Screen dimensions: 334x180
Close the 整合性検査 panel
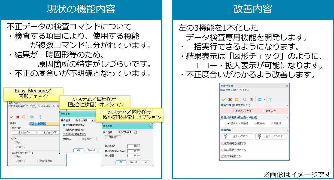pos(287,86)
